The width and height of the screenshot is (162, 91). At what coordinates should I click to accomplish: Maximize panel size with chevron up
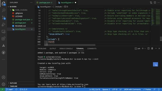156,49
